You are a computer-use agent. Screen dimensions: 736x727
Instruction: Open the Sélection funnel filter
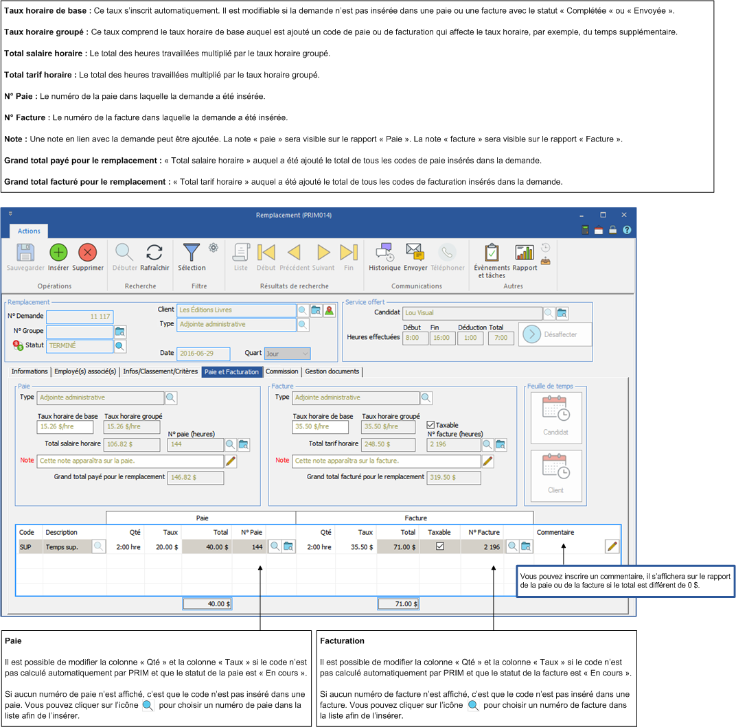192,253
